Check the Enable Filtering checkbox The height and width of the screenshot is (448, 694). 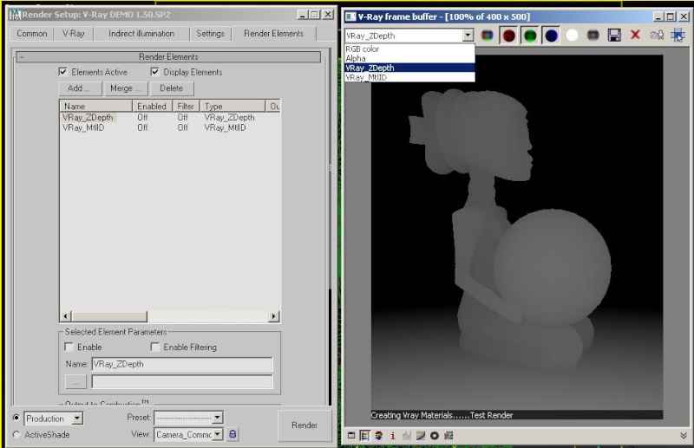(x=155, y=347)
